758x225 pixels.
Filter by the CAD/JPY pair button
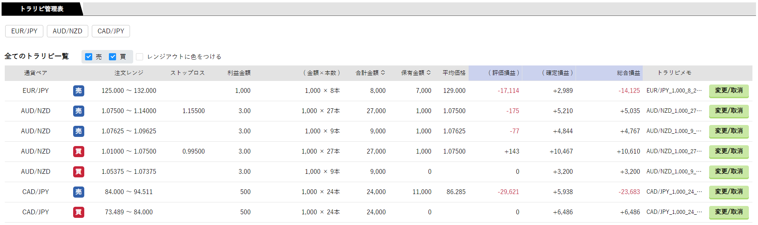(111, 31)
